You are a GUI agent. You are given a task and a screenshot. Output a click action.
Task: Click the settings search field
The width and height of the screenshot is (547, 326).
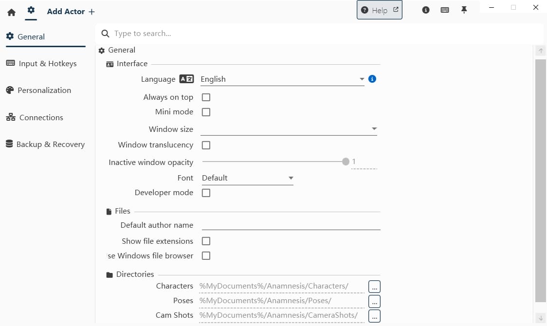tap(321, 34)
